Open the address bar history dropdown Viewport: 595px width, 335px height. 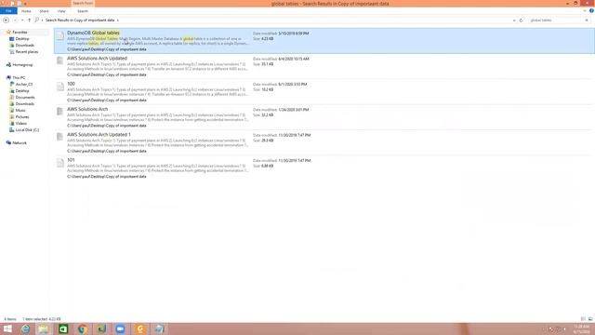pos(514,20)
